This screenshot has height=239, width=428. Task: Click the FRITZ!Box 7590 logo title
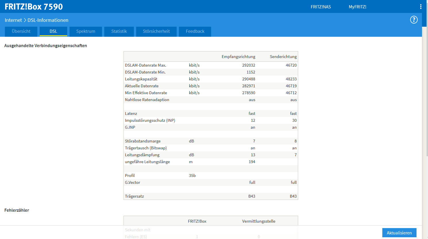point(34,7)
